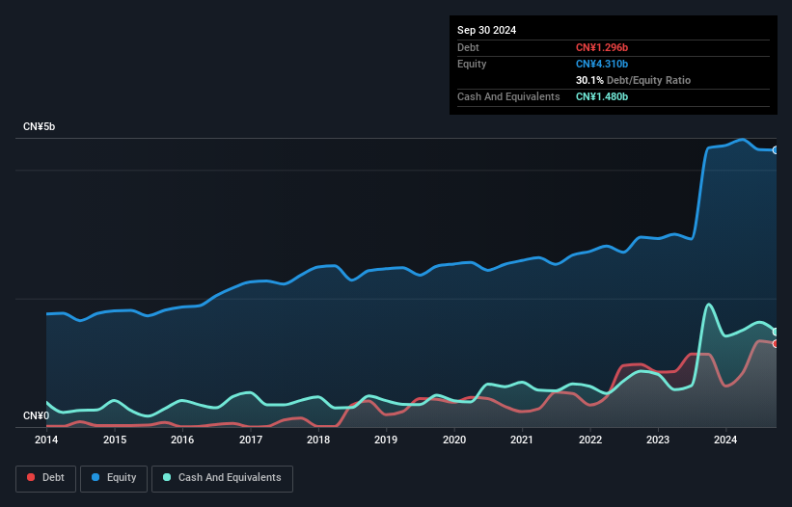The height and width of the screenshot is (507, 792).
Task: Click the teal Cash And Equivalents legend dot
Action: [x=167, y=477]
